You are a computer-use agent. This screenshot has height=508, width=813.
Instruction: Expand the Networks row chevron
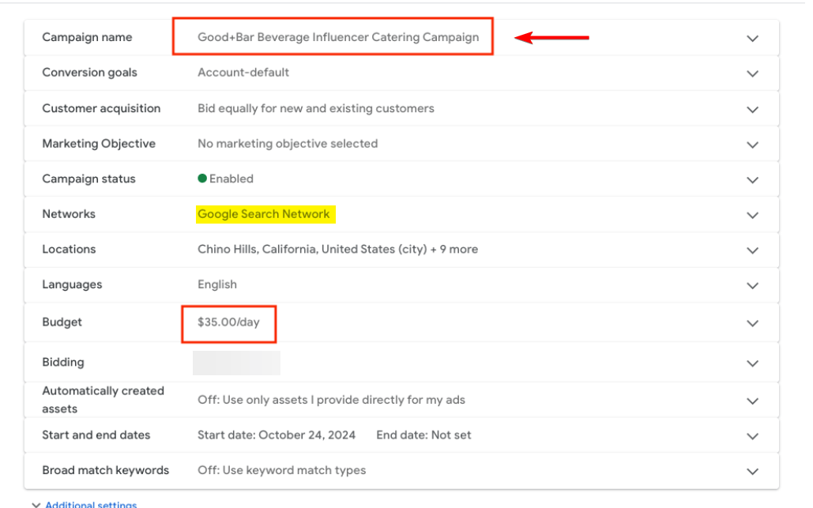click(752, 215)
